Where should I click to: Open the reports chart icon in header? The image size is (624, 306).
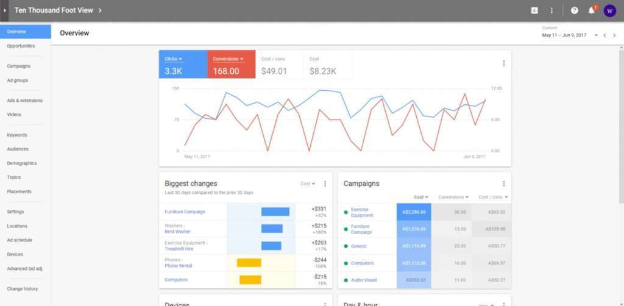click(x=534, y=10)
